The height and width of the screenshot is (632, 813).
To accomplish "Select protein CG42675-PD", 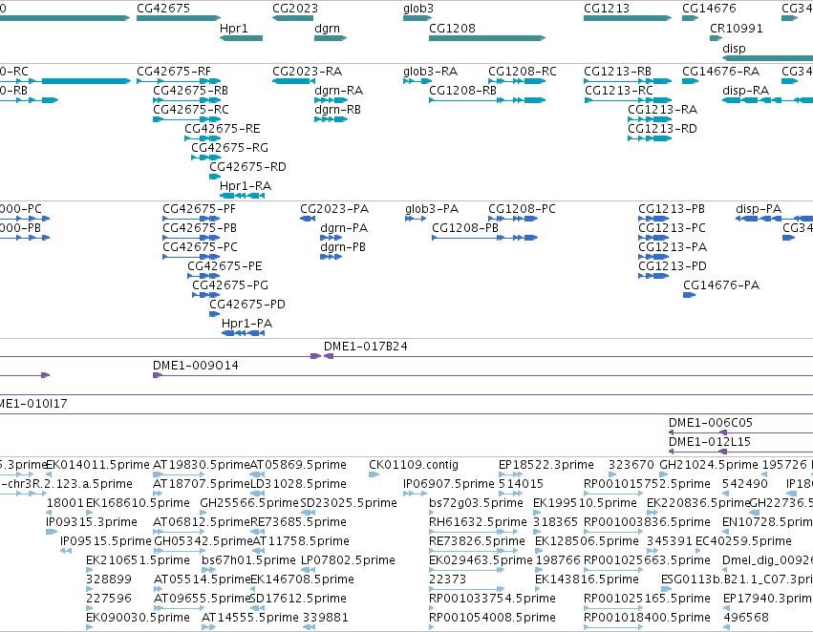I will (214, 314).
